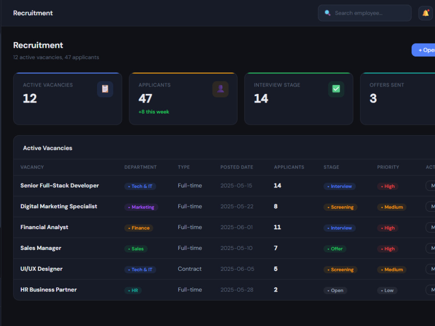Click the Finance department tag
Image resolution: width=435 pixels, height=326 pixels.
tap(139, 228)
